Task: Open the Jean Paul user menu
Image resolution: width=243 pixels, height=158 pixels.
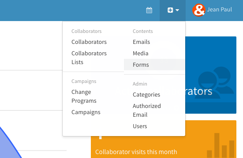Action: click(220, 10)
